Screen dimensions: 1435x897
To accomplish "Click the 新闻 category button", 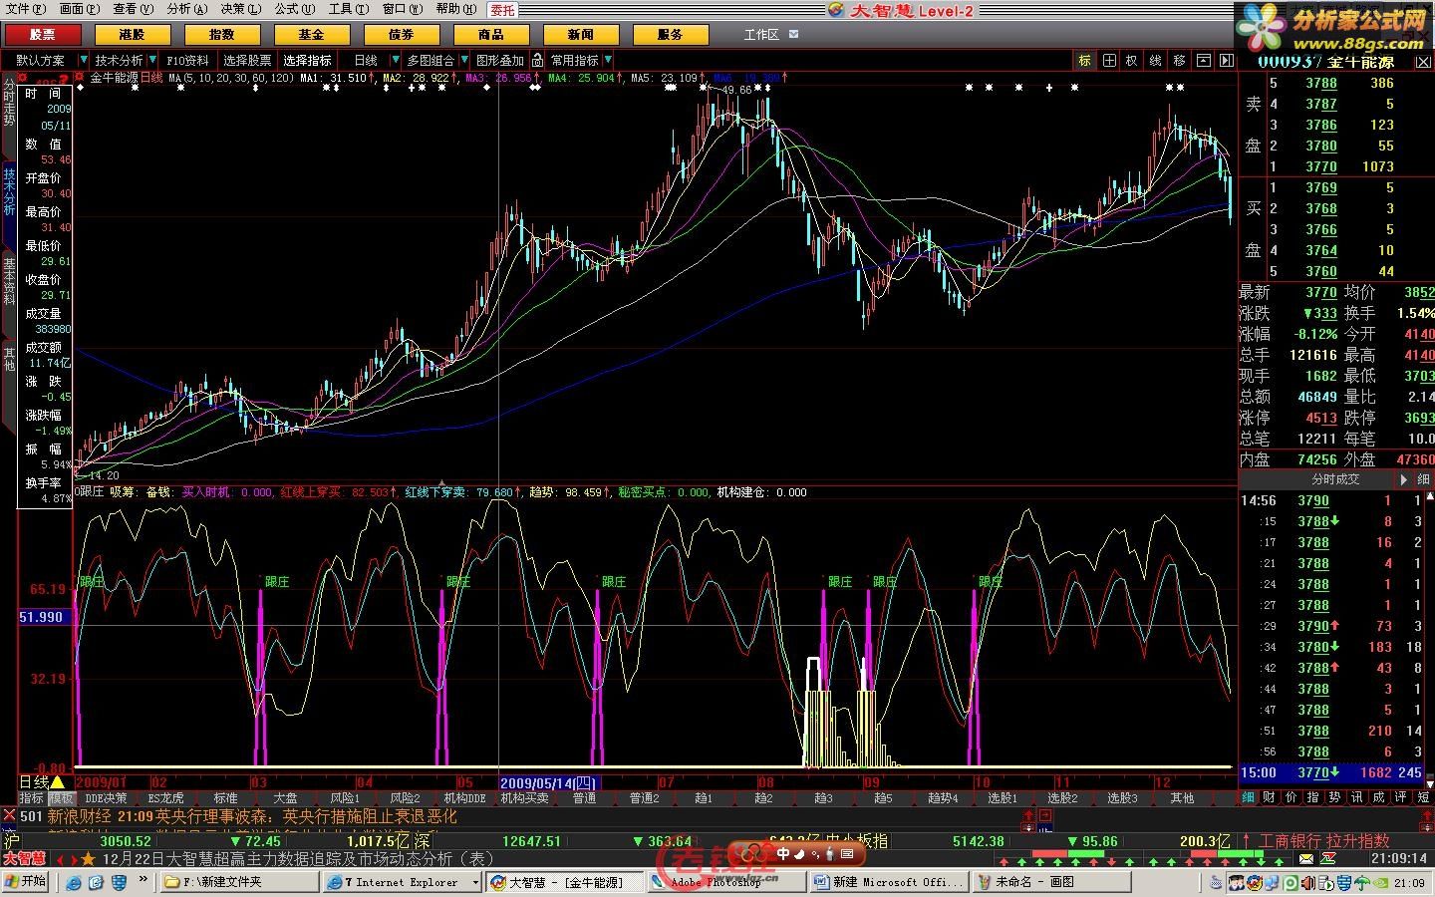I will click(x=581, y=34).
